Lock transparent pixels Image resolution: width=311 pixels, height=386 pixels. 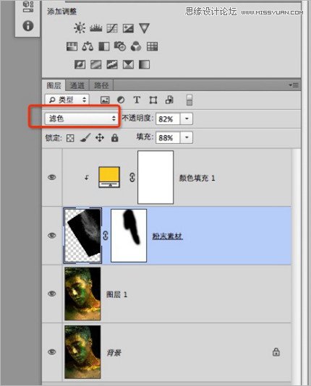[x=70, y=138]
